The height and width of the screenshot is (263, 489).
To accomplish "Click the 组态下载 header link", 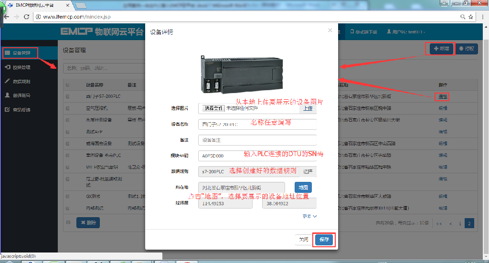I will coord(363,32).
